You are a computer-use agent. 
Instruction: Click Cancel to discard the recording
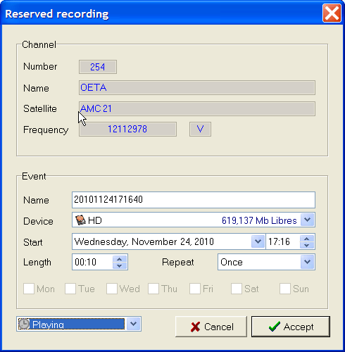[x=211, y=327]
